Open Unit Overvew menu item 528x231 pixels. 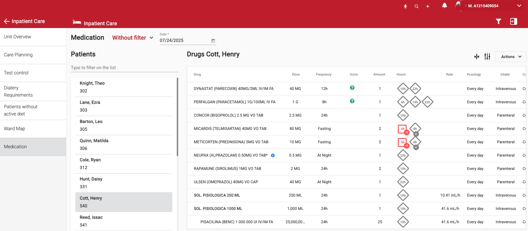pos(33,37)
